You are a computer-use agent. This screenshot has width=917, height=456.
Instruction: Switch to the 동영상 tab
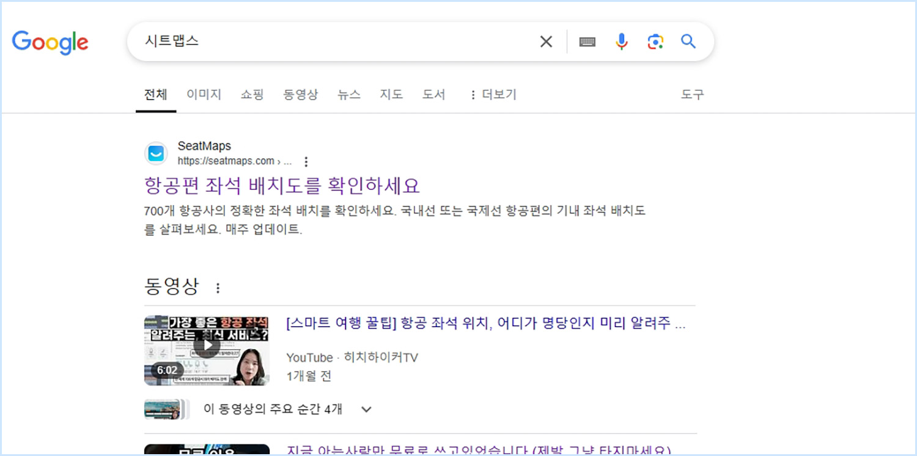tap(300, 95)
